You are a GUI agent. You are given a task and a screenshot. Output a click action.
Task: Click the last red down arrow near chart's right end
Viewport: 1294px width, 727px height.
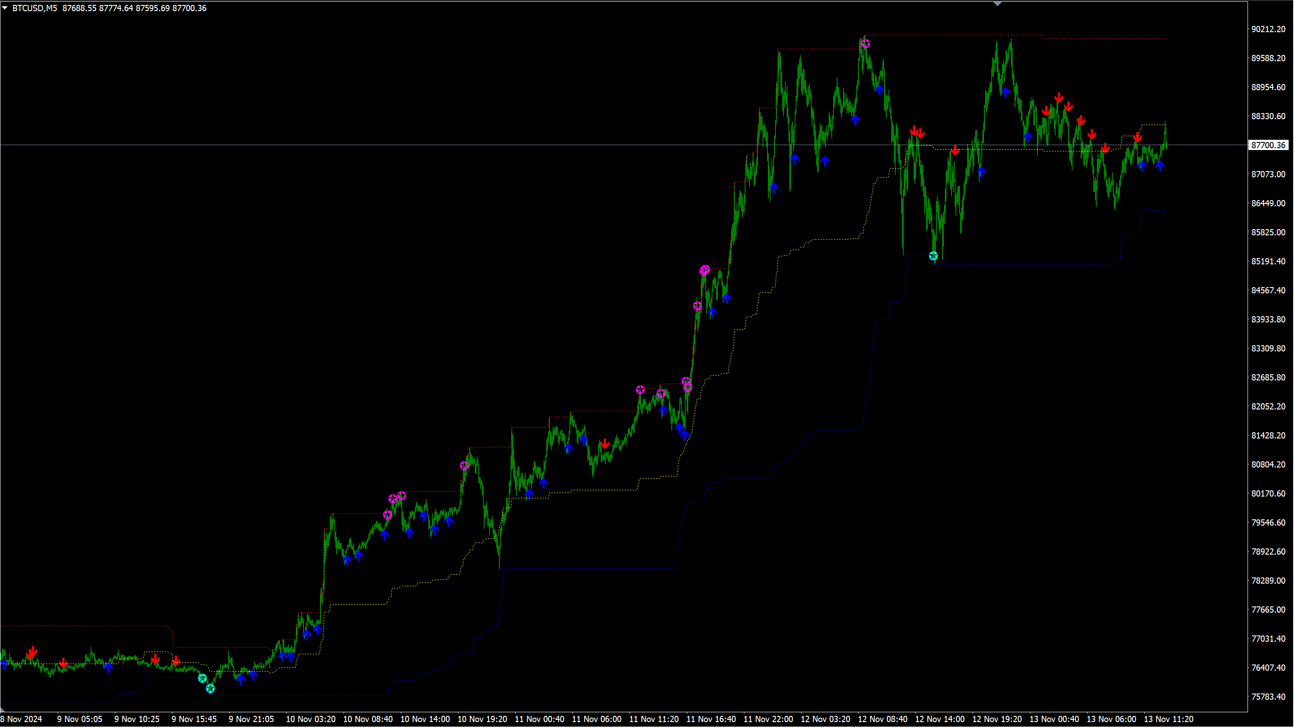tap(1138, 137)
